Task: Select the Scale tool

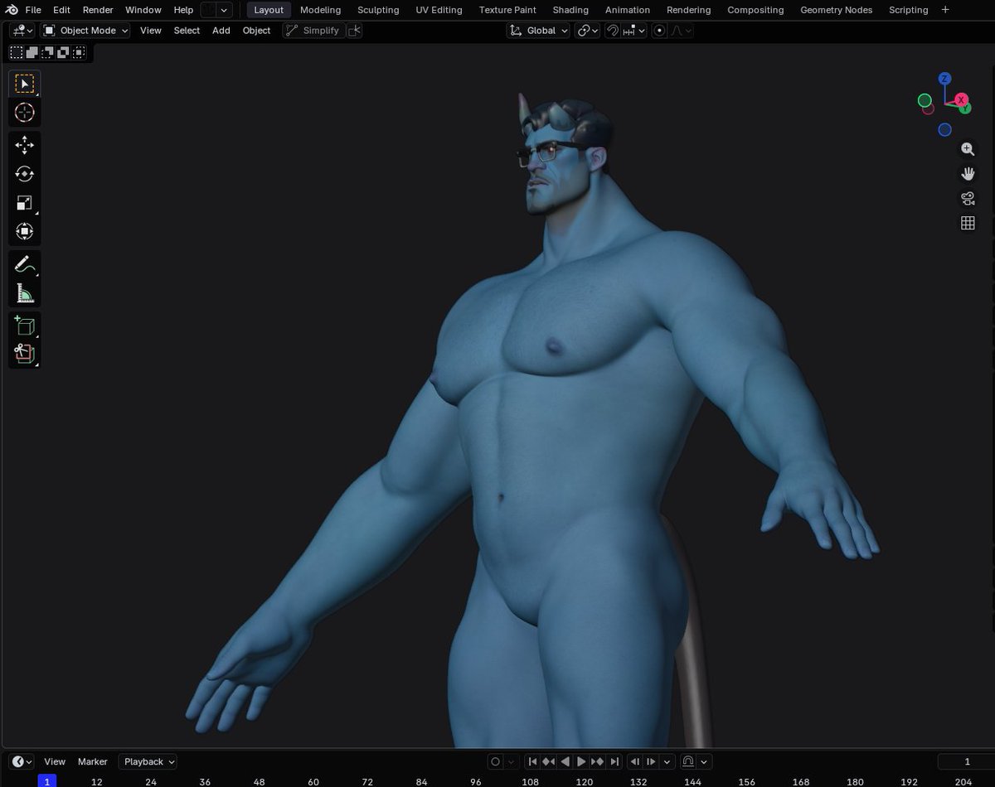Action: (24, 204)
